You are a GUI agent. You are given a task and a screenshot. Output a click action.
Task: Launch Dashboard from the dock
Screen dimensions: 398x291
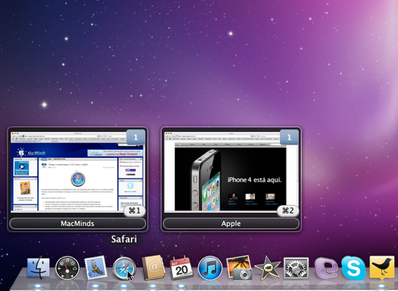[67, 269]
